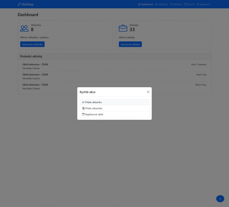
Task: Click the Spravovat zakázky button
Action: (130, 44)
